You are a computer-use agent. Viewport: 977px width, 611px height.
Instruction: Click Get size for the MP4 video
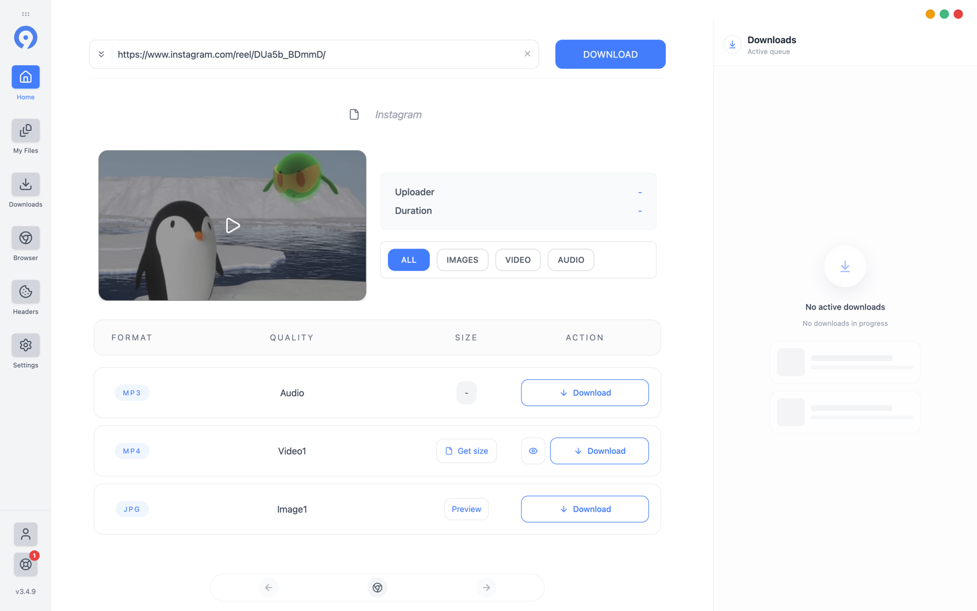pyautogui.click(x=466, y=451)
